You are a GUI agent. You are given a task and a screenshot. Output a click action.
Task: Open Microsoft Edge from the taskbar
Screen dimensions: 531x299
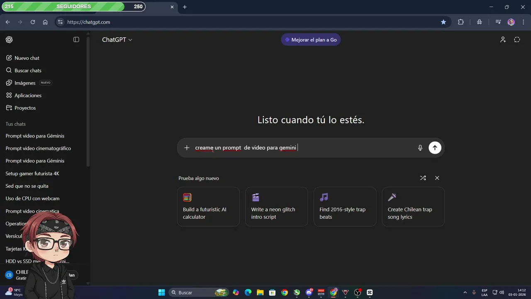[x=248, y=292]
